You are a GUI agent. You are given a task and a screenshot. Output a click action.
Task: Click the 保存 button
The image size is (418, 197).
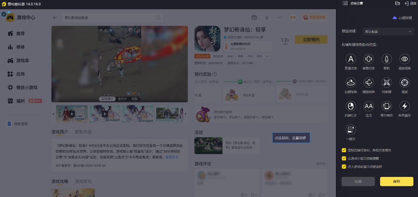[397, 182]
